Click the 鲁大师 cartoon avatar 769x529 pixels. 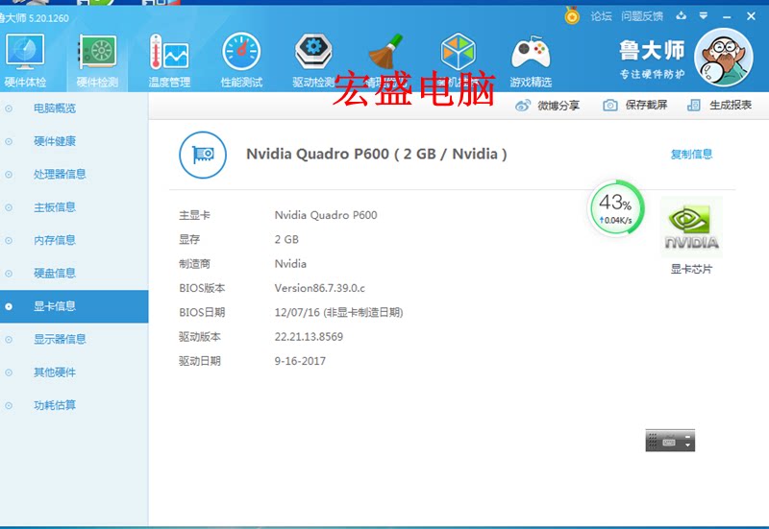[724, 58]
